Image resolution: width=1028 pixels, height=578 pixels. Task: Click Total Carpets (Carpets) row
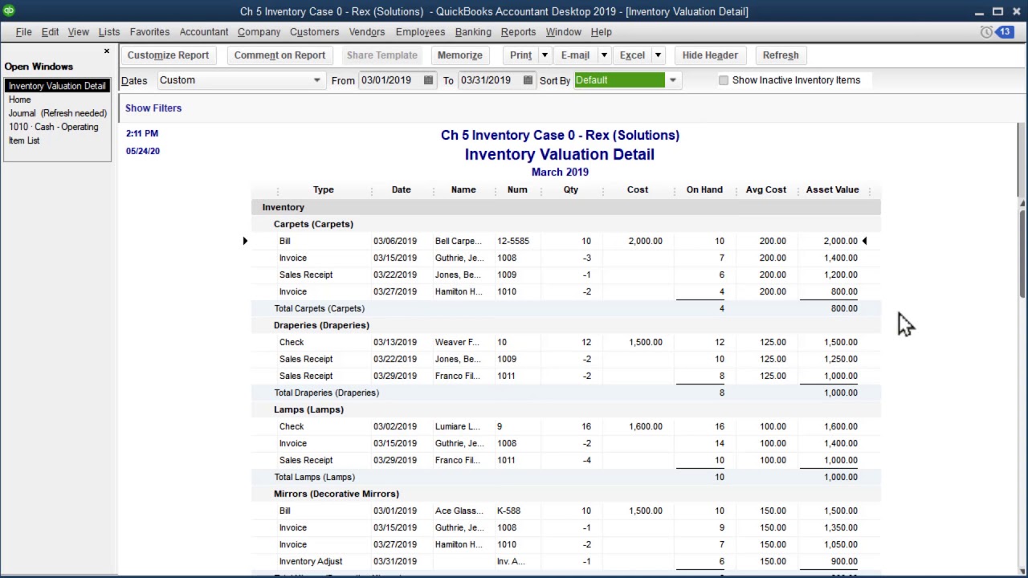(565, 308)
